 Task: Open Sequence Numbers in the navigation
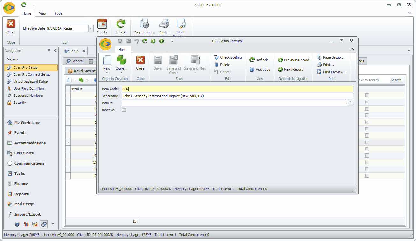[x=28, y=96]
